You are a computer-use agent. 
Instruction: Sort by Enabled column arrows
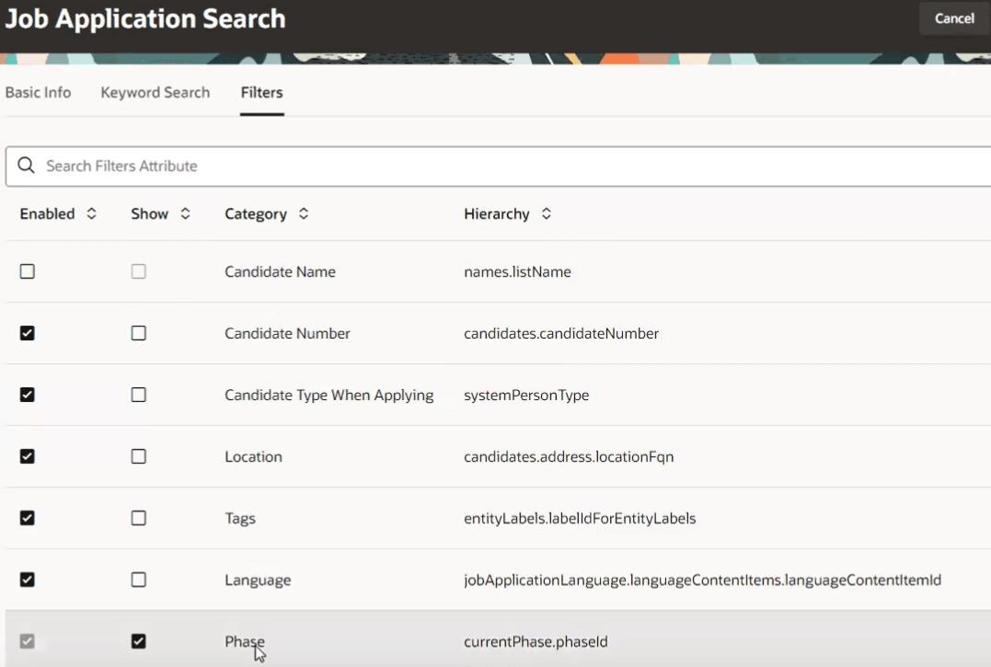coord(91,214)
